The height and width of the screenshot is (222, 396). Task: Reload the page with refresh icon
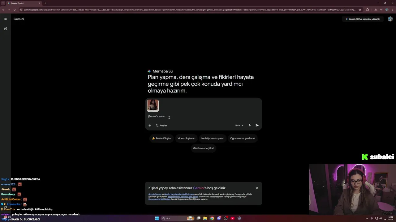click(15, 10)
